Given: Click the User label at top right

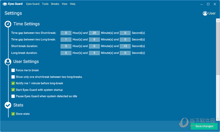Looking at the screenshot, I should coord(212,13).
